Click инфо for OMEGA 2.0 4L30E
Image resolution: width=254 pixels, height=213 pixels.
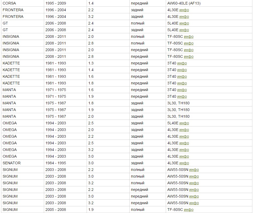click(x=184, y=130)
